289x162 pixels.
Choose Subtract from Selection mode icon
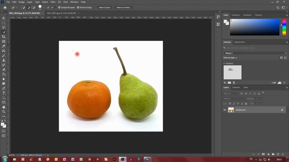(34, 8)
